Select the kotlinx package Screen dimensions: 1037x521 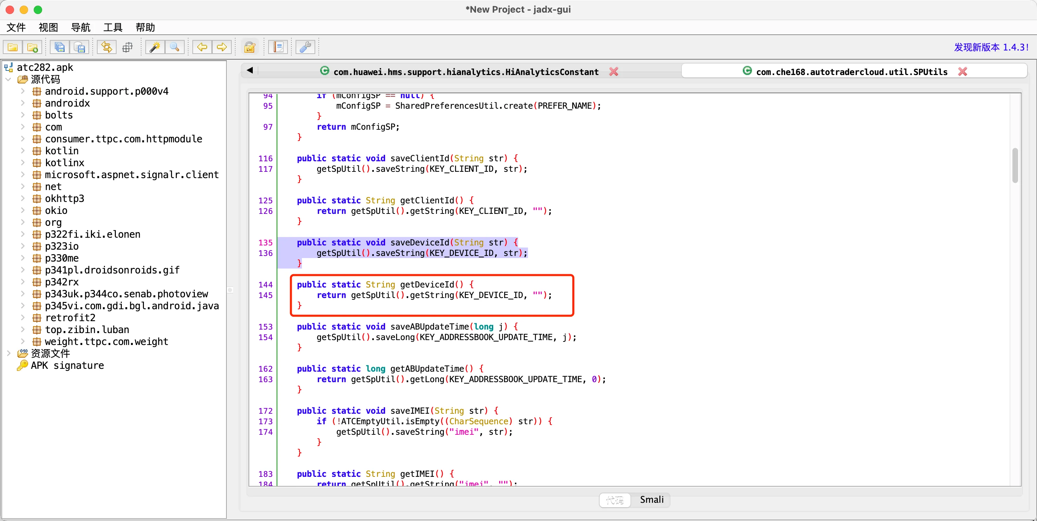[65, 163]
